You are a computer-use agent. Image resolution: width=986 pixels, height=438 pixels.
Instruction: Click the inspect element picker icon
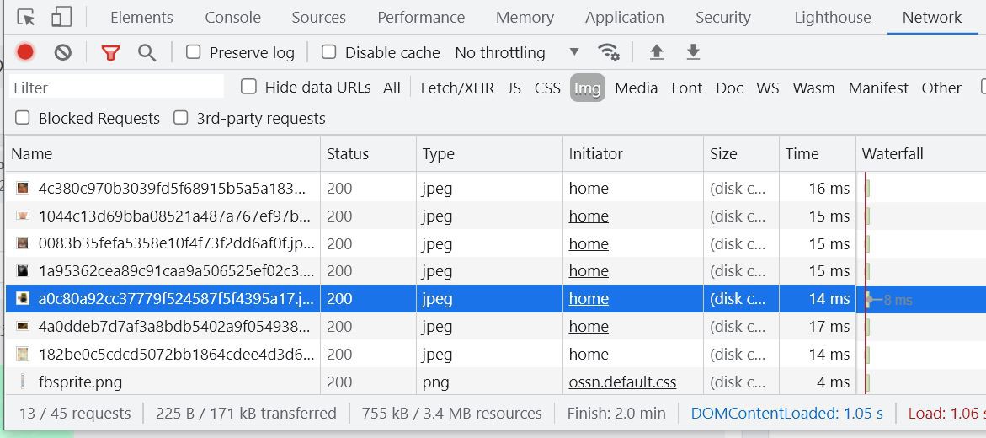26,18
